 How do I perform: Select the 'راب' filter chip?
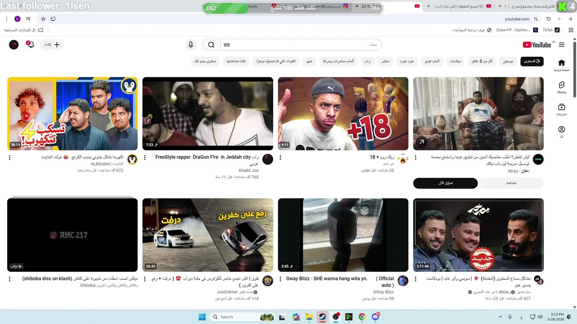[x=367, y=61]
